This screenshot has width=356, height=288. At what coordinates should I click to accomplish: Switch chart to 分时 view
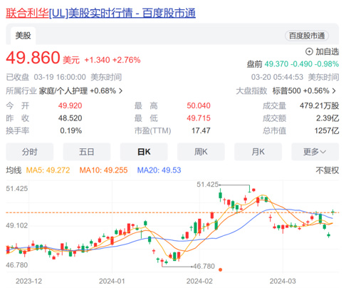(30, 152)
